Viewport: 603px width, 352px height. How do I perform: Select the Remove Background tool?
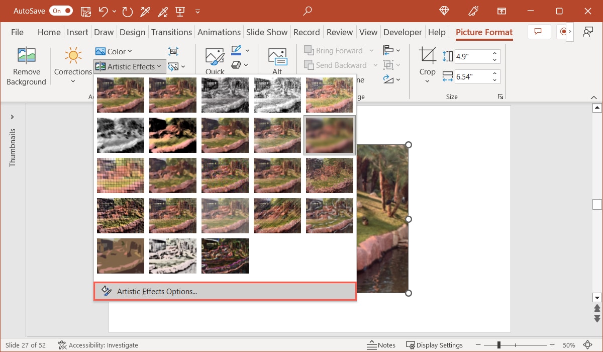[x=26, y=65]
